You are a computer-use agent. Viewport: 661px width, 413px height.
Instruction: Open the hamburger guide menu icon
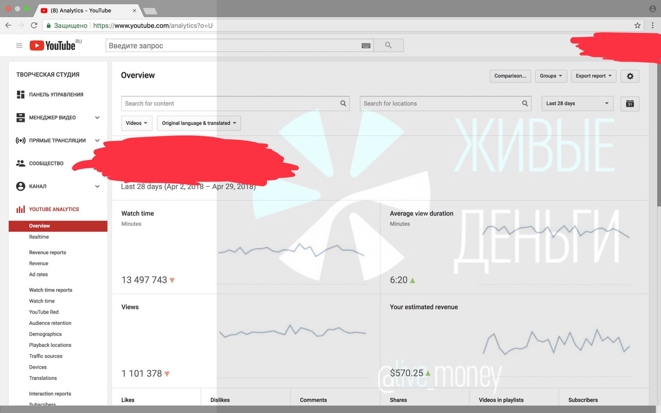19,45
